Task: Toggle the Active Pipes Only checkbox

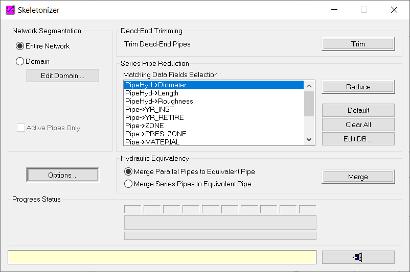Action: [21, 128]
